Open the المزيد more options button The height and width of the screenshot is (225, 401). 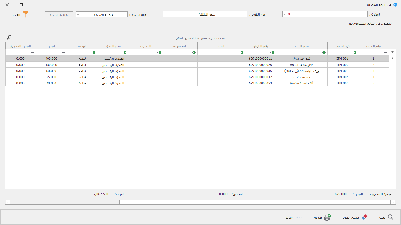(x=294, y=217)
